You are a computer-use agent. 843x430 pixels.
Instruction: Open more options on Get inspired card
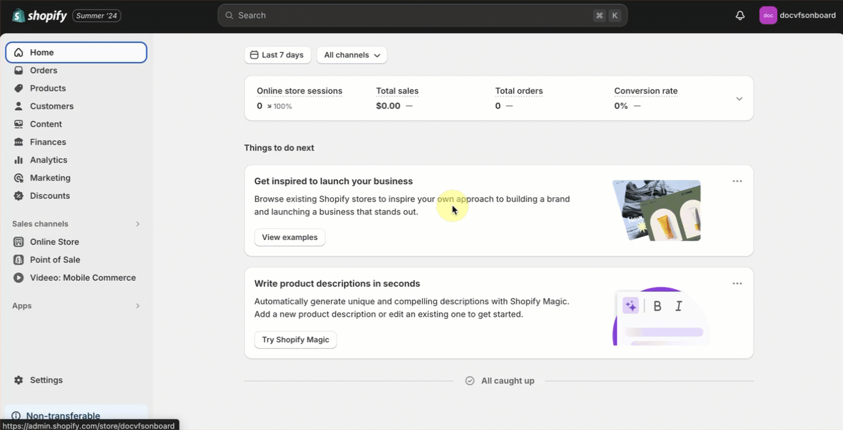pos(737,181)
